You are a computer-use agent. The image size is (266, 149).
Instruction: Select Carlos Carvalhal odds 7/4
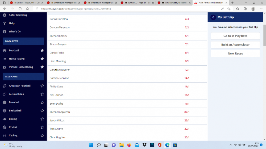tap(187, 19)
